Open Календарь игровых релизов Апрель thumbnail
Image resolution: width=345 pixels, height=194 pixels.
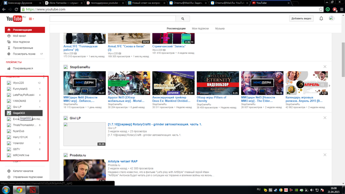pos(307,83)
